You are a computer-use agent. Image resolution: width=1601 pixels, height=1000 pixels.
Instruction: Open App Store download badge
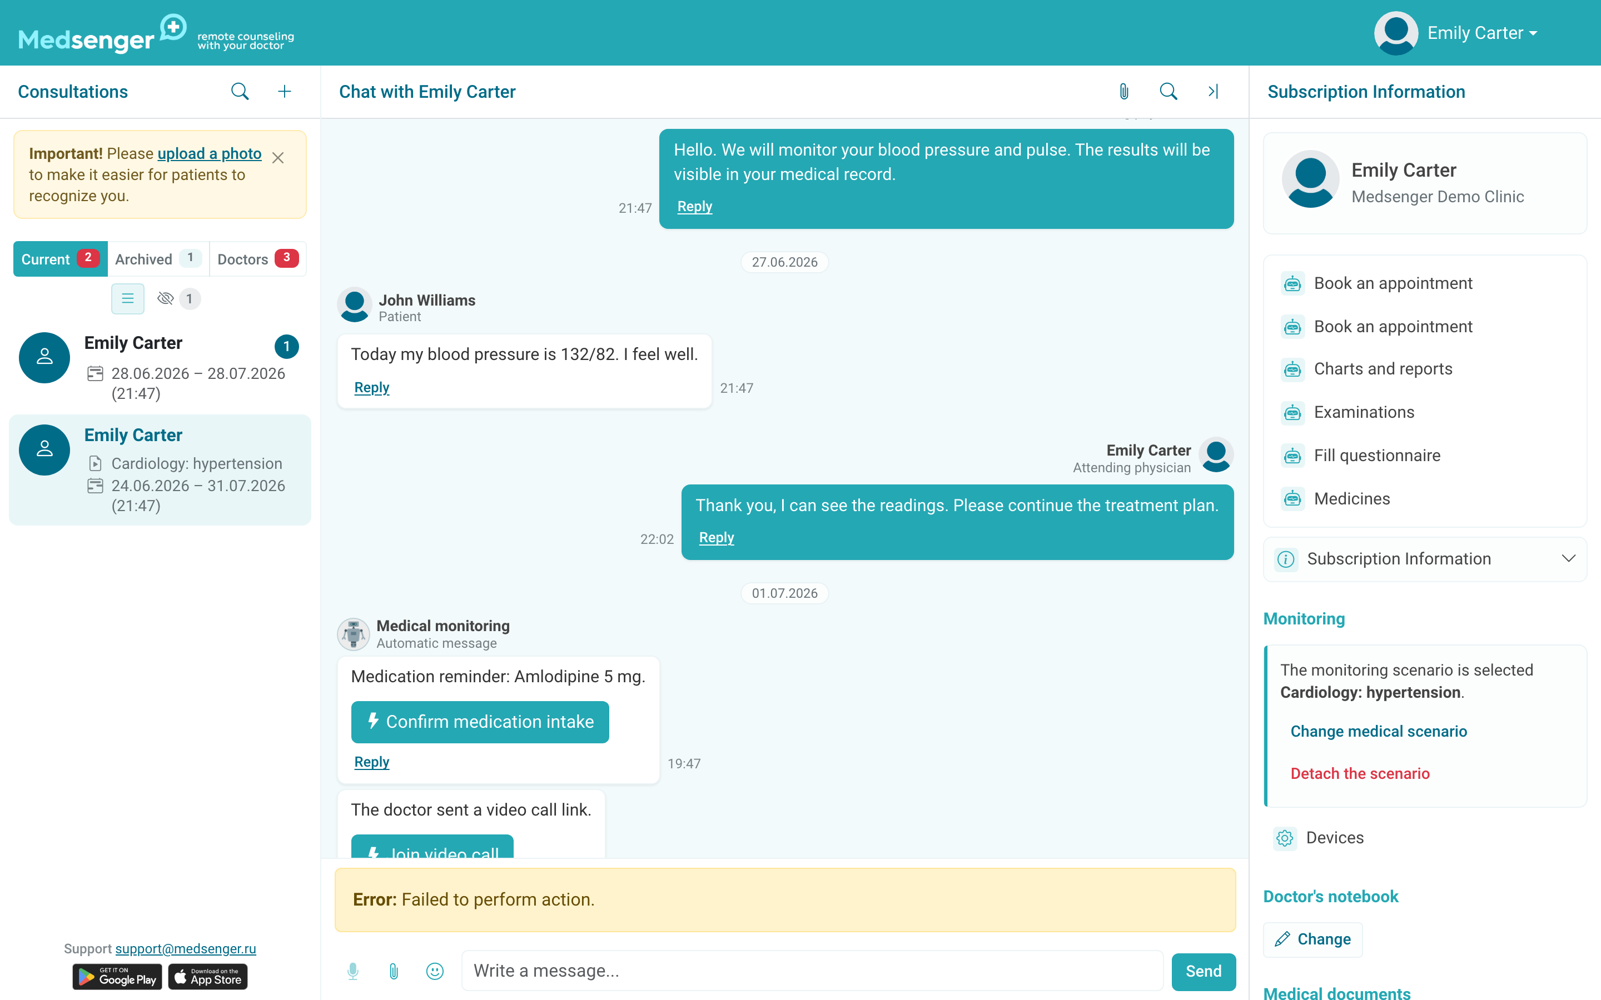[208, 977]
